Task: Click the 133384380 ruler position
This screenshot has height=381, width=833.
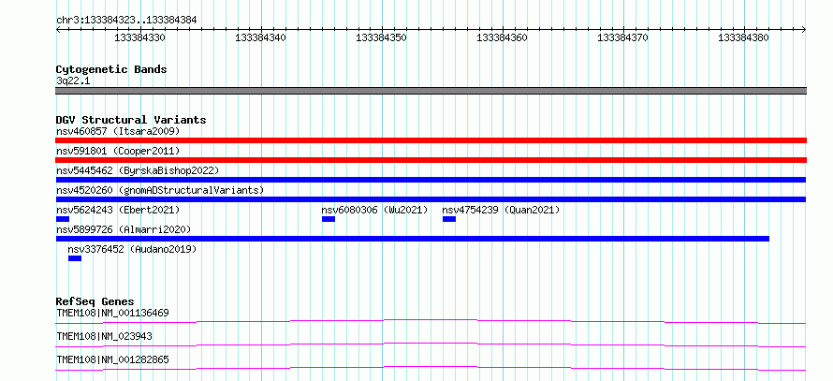Action: pos(743,37)
